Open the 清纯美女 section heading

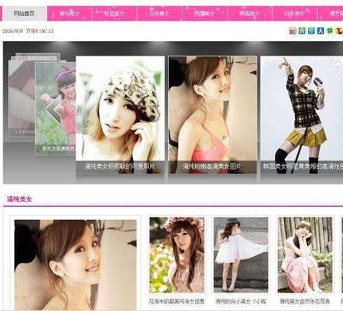(x=19, y=199)
